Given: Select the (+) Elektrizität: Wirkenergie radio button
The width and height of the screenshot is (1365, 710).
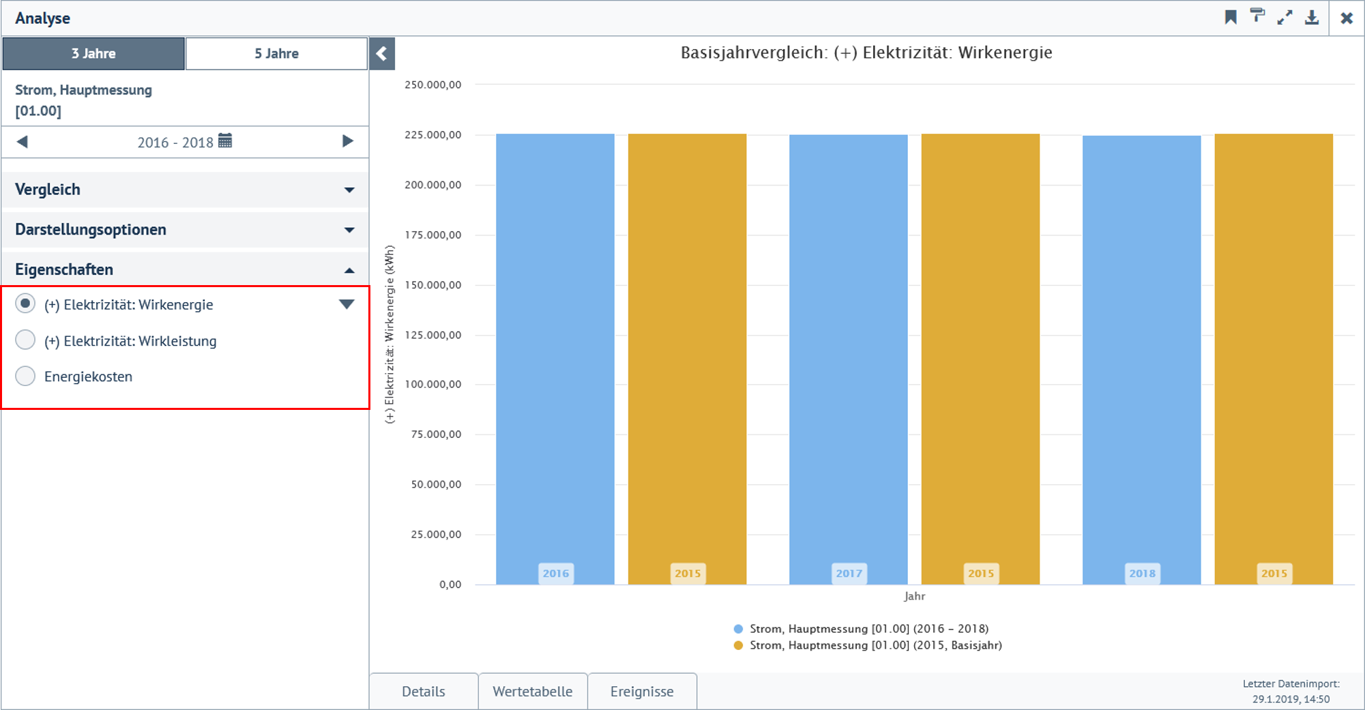Looking at the screenshot, I should (x=25, y=304).
